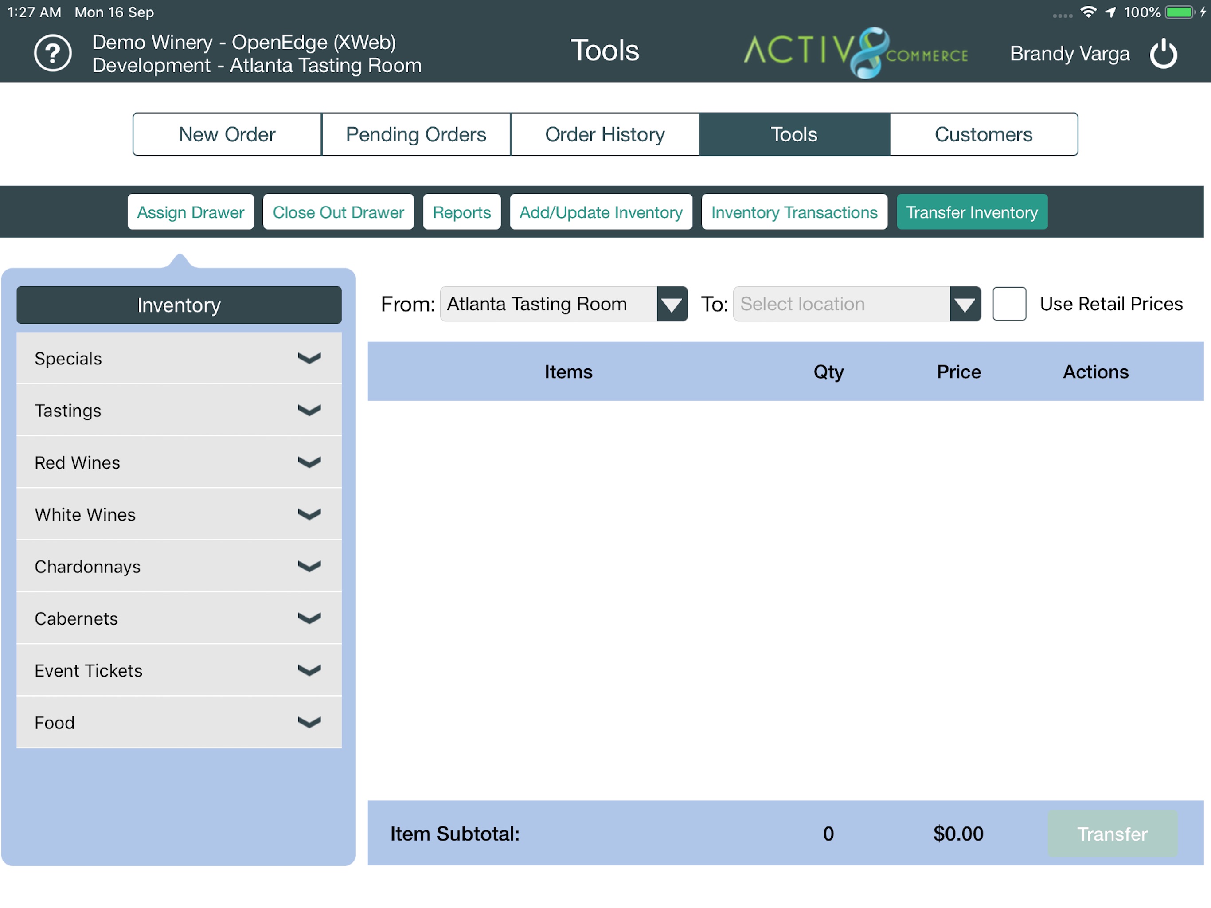Open the Reports button
The image size is (1211, 908).
[461, 212]
